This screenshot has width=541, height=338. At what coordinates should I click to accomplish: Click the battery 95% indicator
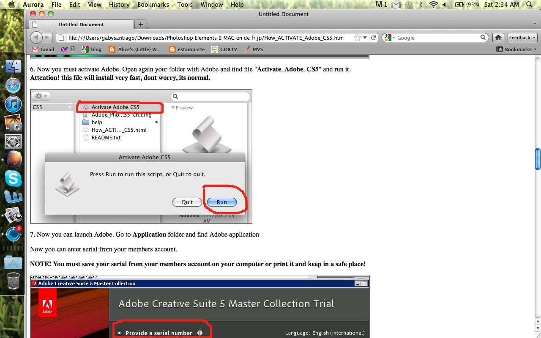(467, 5)
